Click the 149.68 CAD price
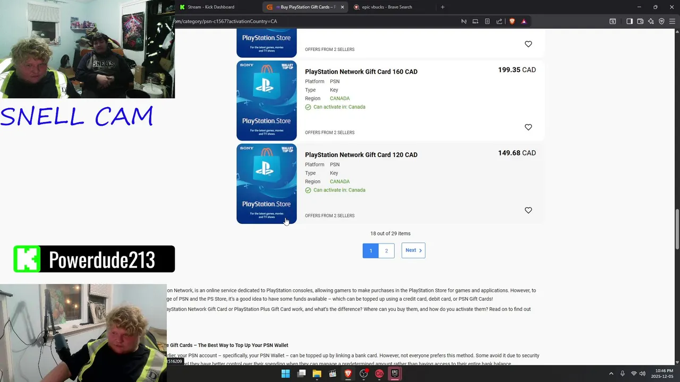Image resolution: width=680 pixels, height=382 pixels. coord(517,153)
